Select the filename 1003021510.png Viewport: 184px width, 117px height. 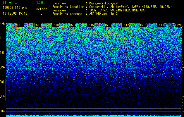tap(15, 8)
